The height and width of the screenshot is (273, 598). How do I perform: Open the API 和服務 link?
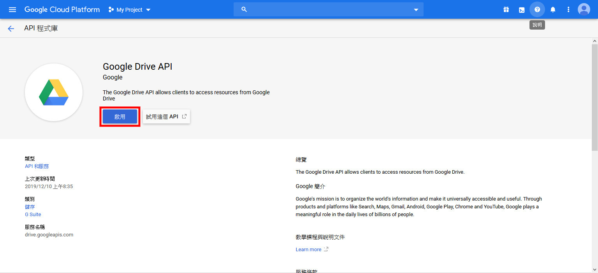click(x=37, y=166)
